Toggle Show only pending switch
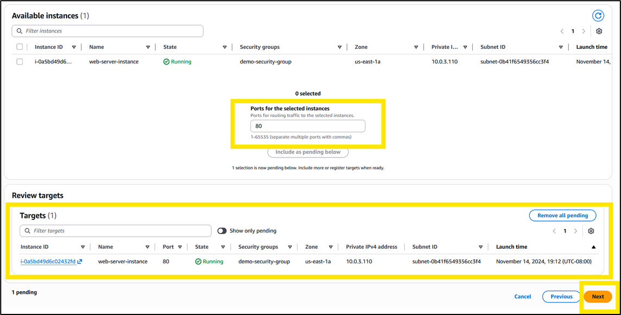 coord(221,231)
